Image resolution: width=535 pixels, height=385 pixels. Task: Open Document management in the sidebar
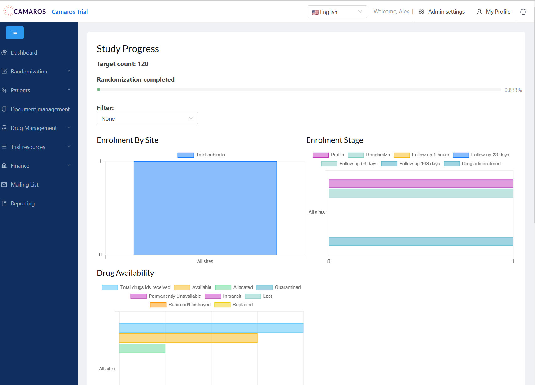pyautogui.click(x=40, y=109)
